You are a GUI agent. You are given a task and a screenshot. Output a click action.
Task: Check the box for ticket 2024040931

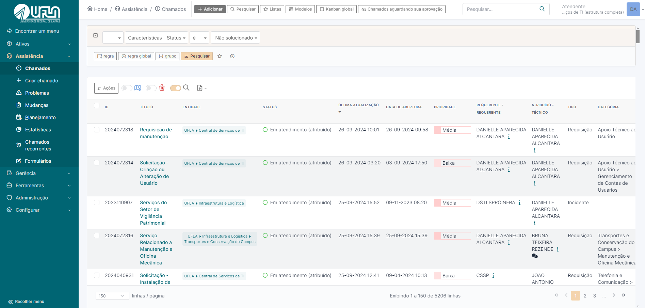(97, 275)
